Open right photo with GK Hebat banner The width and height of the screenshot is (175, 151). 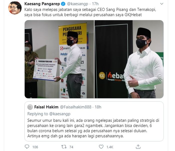(x=129, y=59)
